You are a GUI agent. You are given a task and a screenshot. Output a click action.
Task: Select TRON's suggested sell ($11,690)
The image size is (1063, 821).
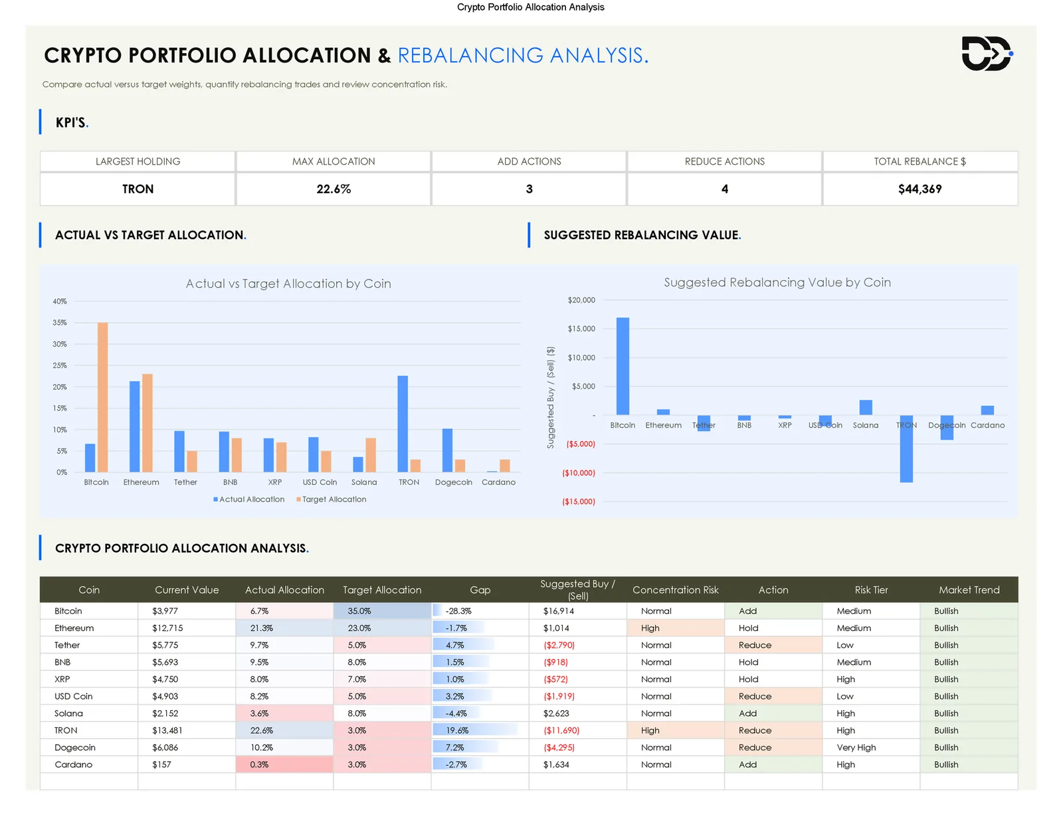point(577,731)
